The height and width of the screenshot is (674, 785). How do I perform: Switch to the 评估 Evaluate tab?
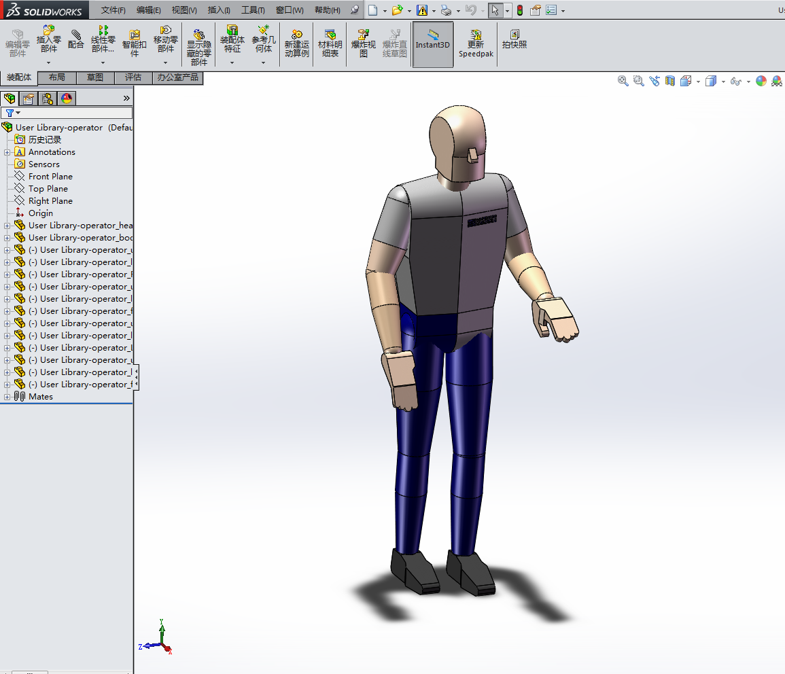click(x=133, y=77)
